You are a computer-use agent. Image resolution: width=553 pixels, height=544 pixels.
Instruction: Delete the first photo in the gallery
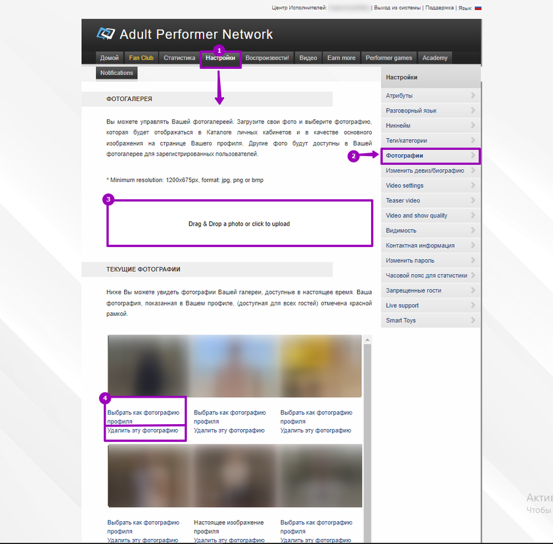[x=143, y=430]
